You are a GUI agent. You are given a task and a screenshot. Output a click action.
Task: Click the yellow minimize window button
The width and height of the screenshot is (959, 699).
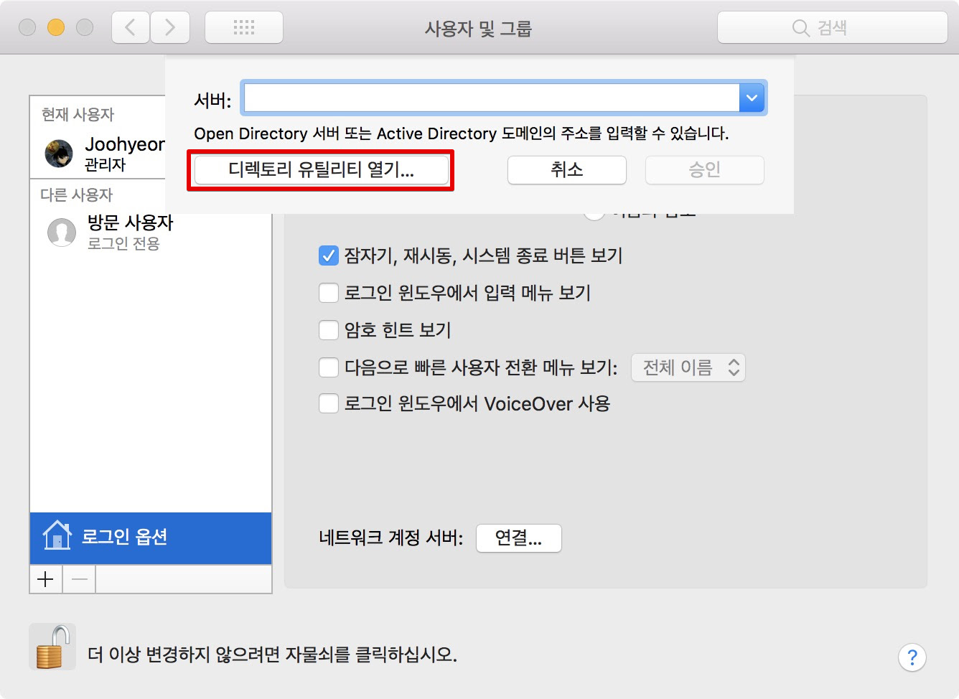(x=56, y=27)
